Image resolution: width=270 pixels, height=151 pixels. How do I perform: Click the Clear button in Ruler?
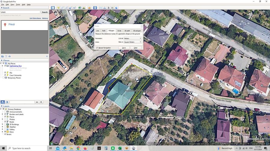coord(136,48)
